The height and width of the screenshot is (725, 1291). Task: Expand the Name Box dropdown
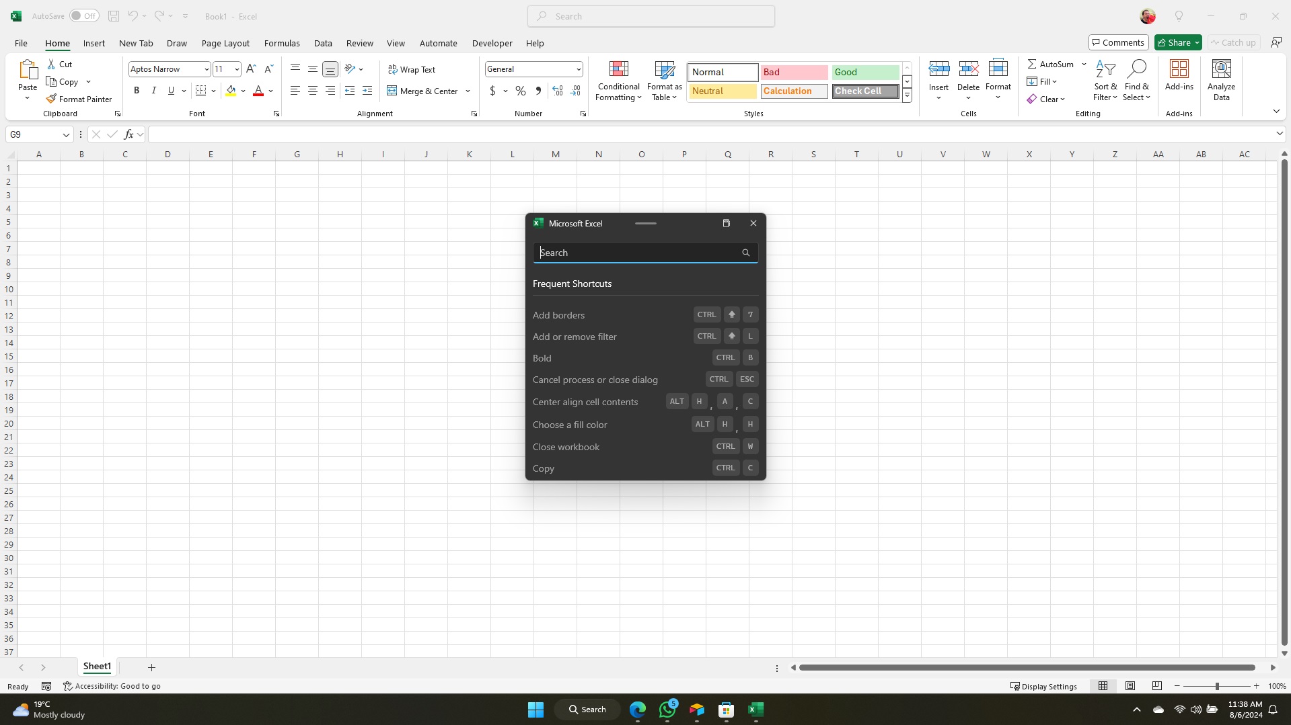click(66, 135)
